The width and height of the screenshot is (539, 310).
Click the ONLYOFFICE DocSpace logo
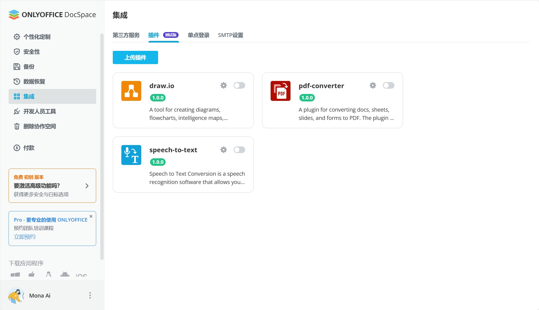[52, 14]
